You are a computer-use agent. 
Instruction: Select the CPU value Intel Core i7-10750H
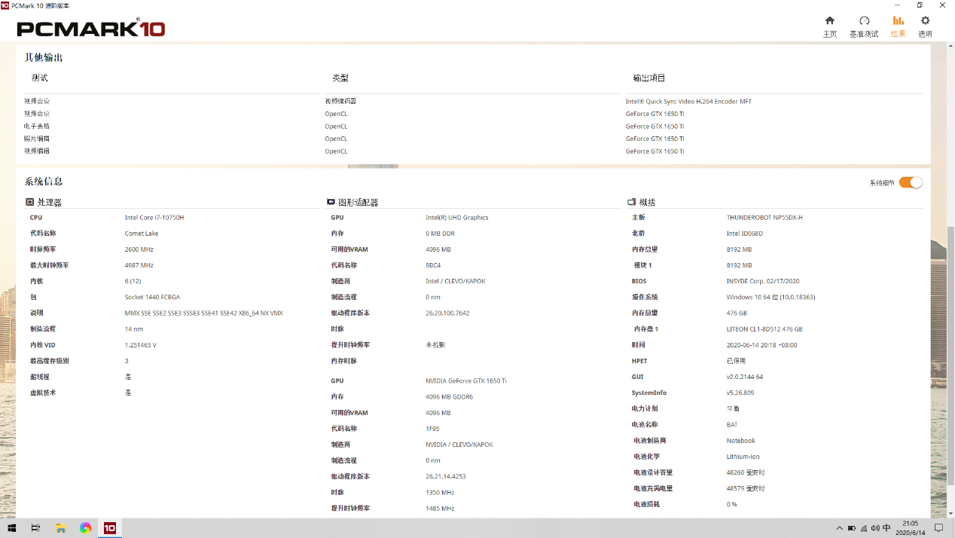pos(154,218)
